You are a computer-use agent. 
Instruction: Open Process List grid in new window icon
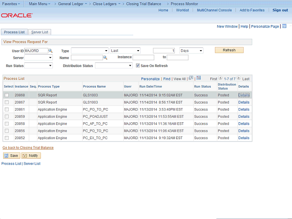tap(191, 78)
